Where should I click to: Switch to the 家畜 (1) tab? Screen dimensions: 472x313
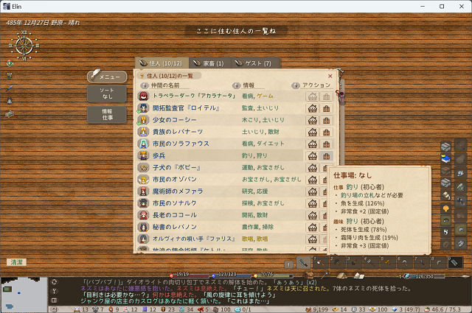[209, 63]
